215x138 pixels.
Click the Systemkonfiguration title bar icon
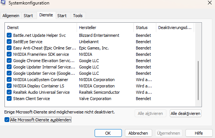pyautogui.click(x=3, y=3)
